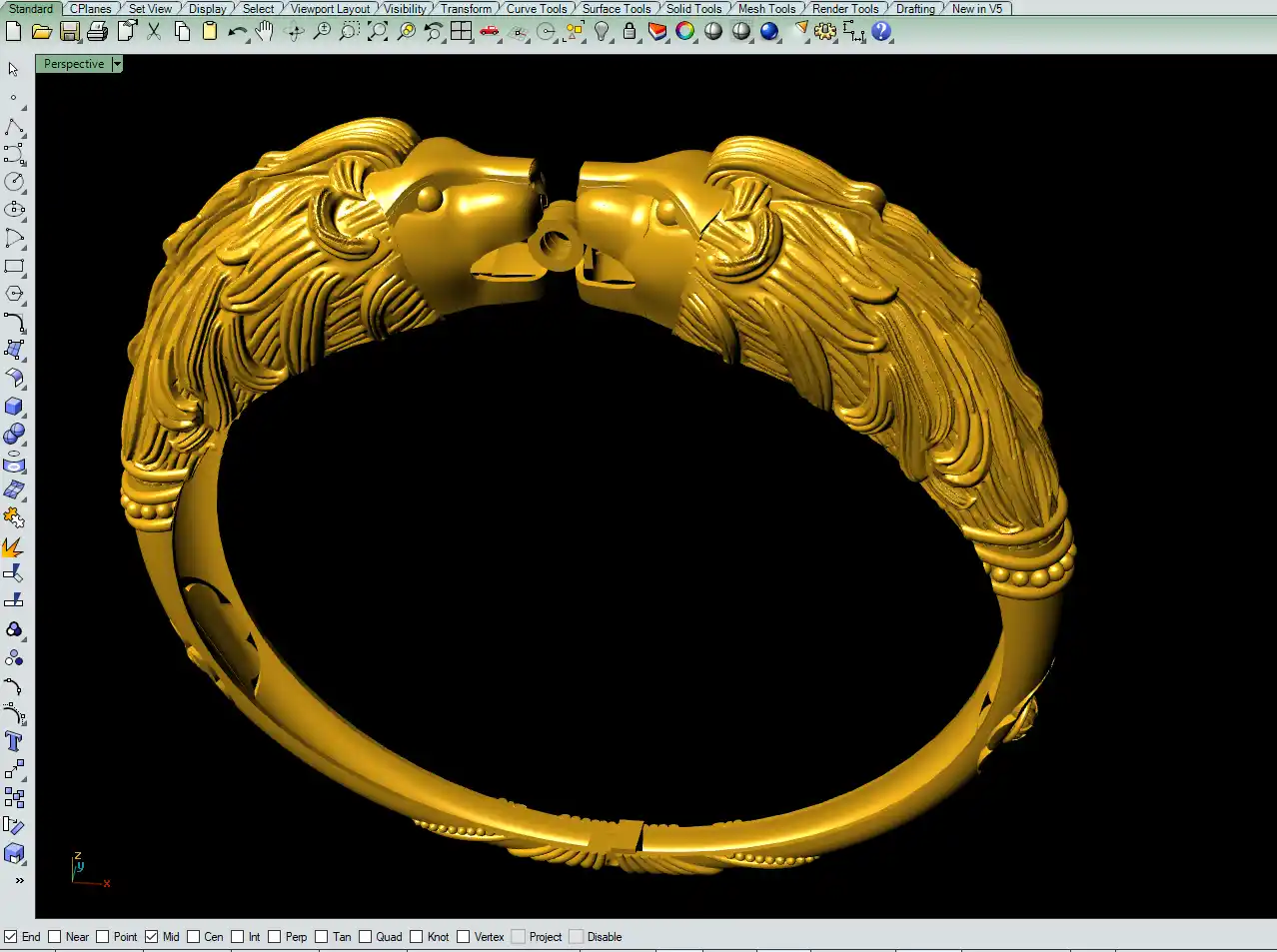This screenshot has height=952, width=1277.
Task: Click the color wheel Object Properties icon
Action: click(x=685, y=31)
